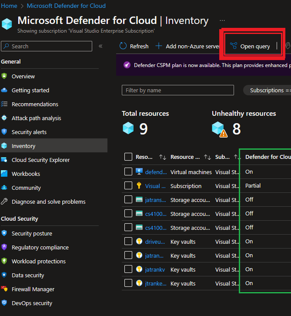Click the subscription key icon for Visual ...
Viewport: 291px width, 316px height.
pos(139,185)
